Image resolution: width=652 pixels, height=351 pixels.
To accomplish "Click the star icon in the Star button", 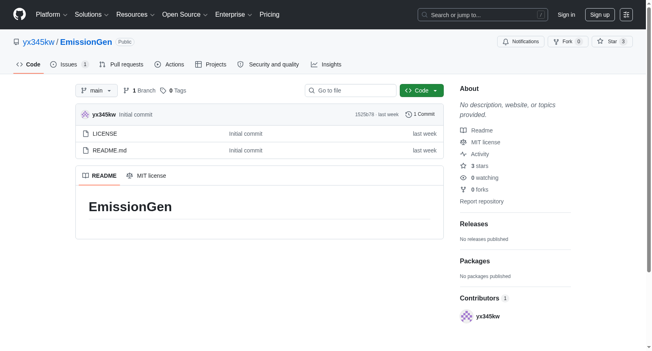I will click(600, 41).
